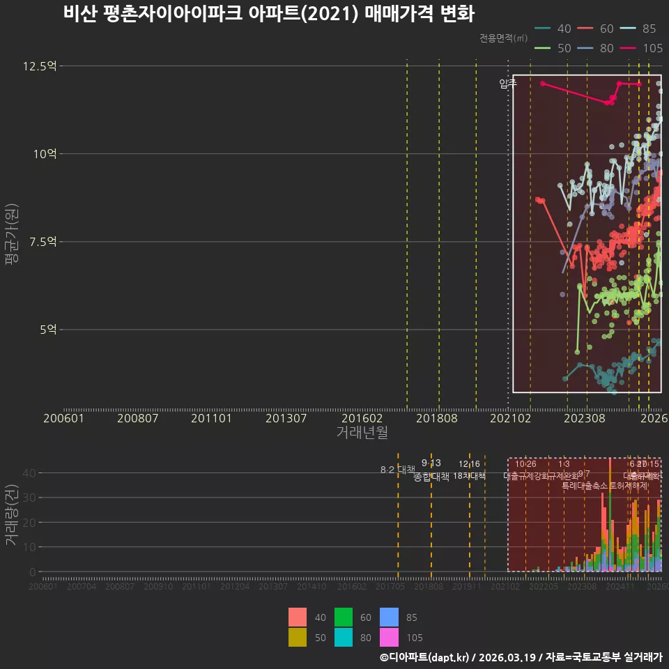Click the red line swatch for 60㎡ in top legend
669x669 pixels.
pos(585,29)
